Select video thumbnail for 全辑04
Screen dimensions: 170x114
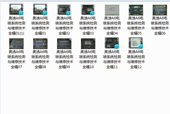112,10
